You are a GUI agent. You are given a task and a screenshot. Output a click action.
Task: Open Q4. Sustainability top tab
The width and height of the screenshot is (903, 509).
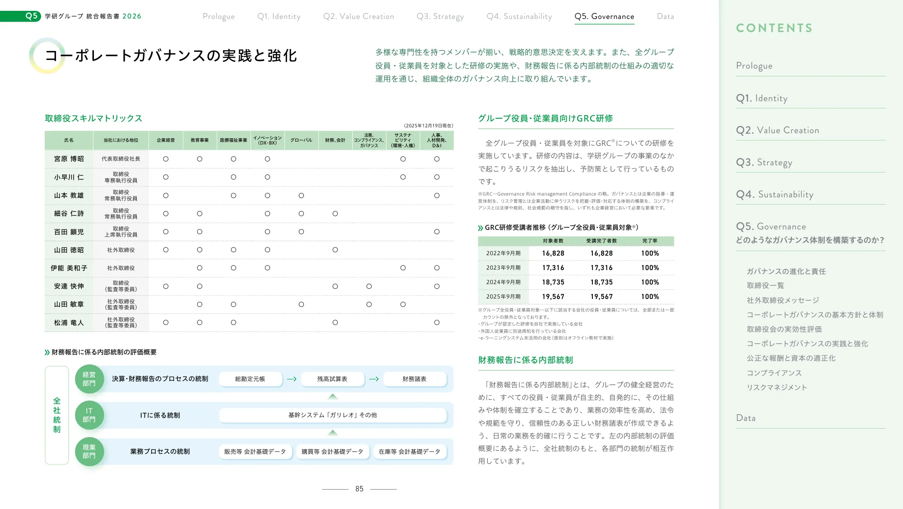pyautogui.click(x=519, y=17)
